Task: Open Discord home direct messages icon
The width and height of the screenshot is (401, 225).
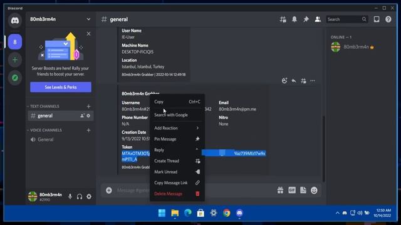Action: click(15, 21)
